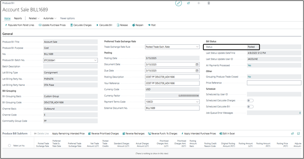304x159 pixels.
Task: Click Bill Grouping Basis Custom Group
Action: point(51,96)
